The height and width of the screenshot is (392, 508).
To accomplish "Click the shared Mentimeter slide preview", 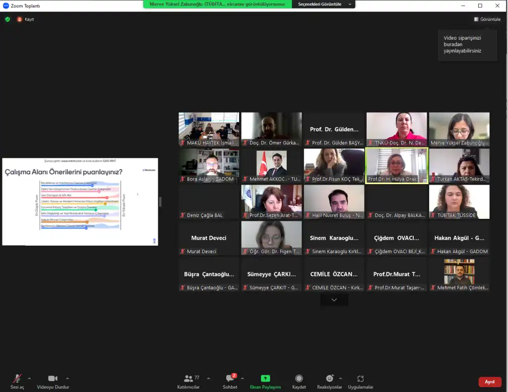I will (x=80, y=201).
